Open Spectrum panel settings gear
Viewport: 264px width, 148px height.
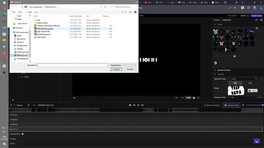point(261,20)
